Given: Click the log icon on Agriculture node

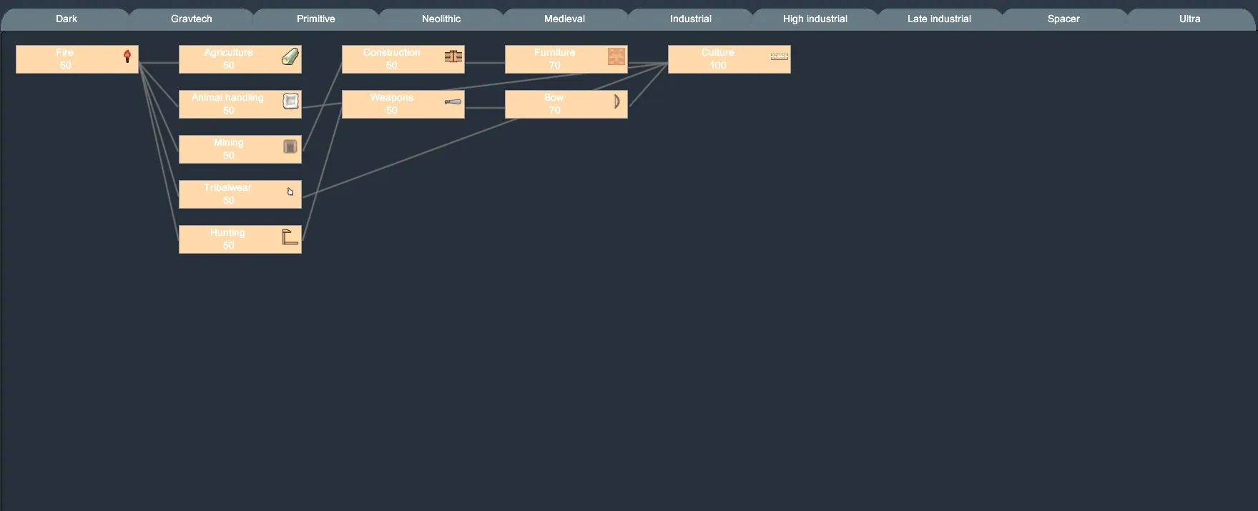Looking at the screenshot, I should point(290,56).
